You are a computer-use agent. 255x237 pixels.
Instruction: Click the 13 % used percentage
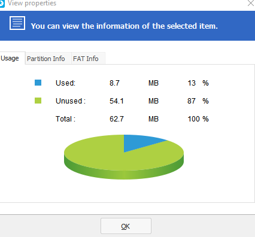coord(198,83)
